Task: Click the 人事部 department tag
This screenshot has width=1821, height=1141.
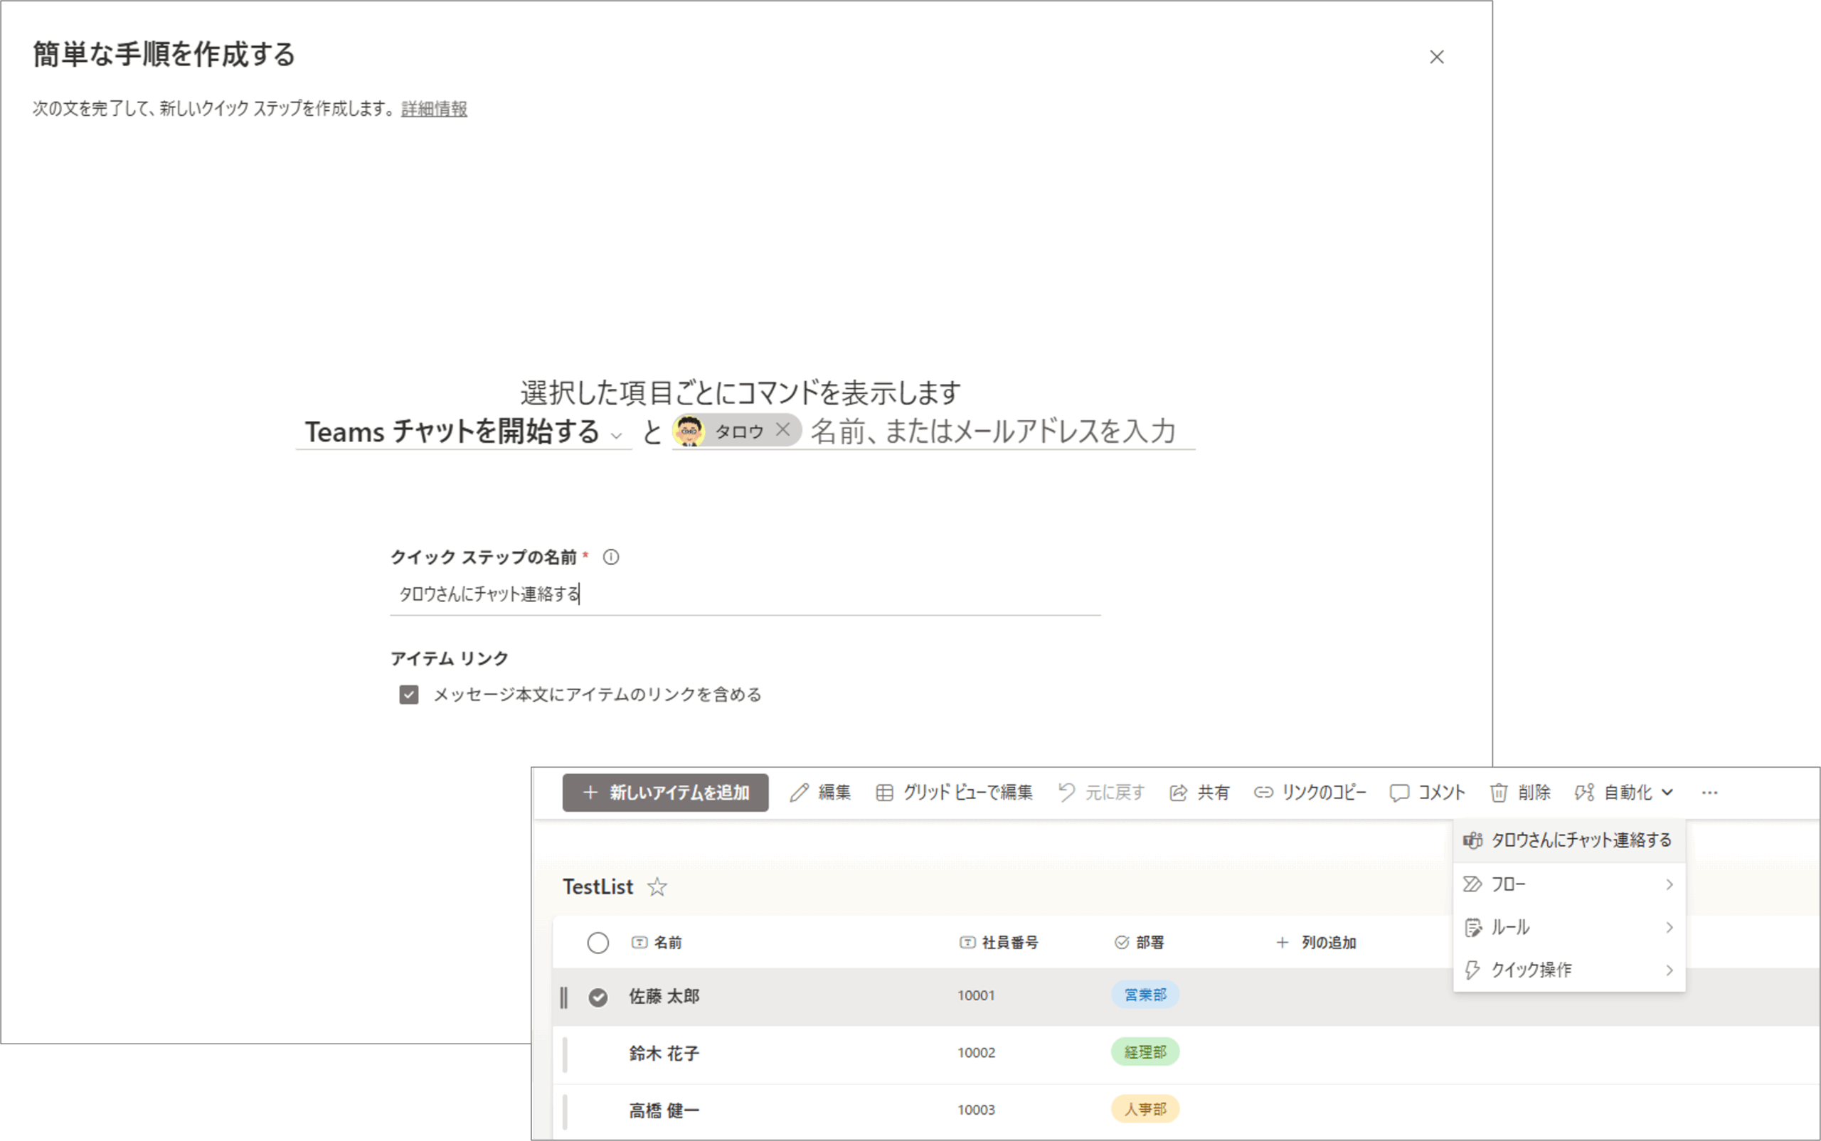Action: click(x=1145, y=1109)
